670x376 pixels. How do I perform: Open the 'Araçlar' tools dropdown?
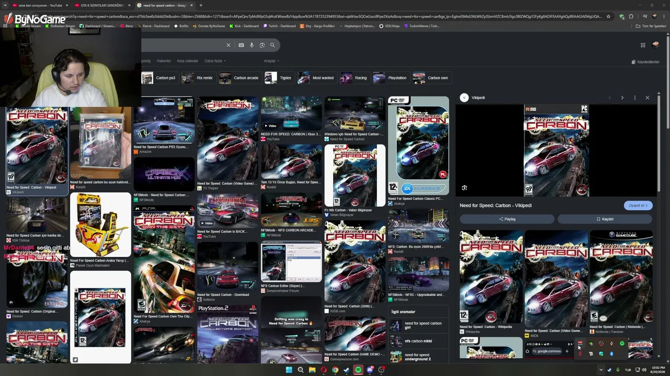(271, 61)
